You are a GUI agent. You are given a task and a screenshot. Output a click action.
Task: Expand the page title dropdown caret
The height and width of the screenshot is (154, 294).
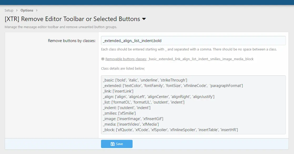click(x=144, y=19)
